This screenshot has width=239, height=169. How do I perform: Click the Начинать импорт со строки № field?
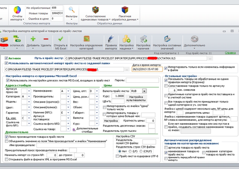[x=52, y=155]
